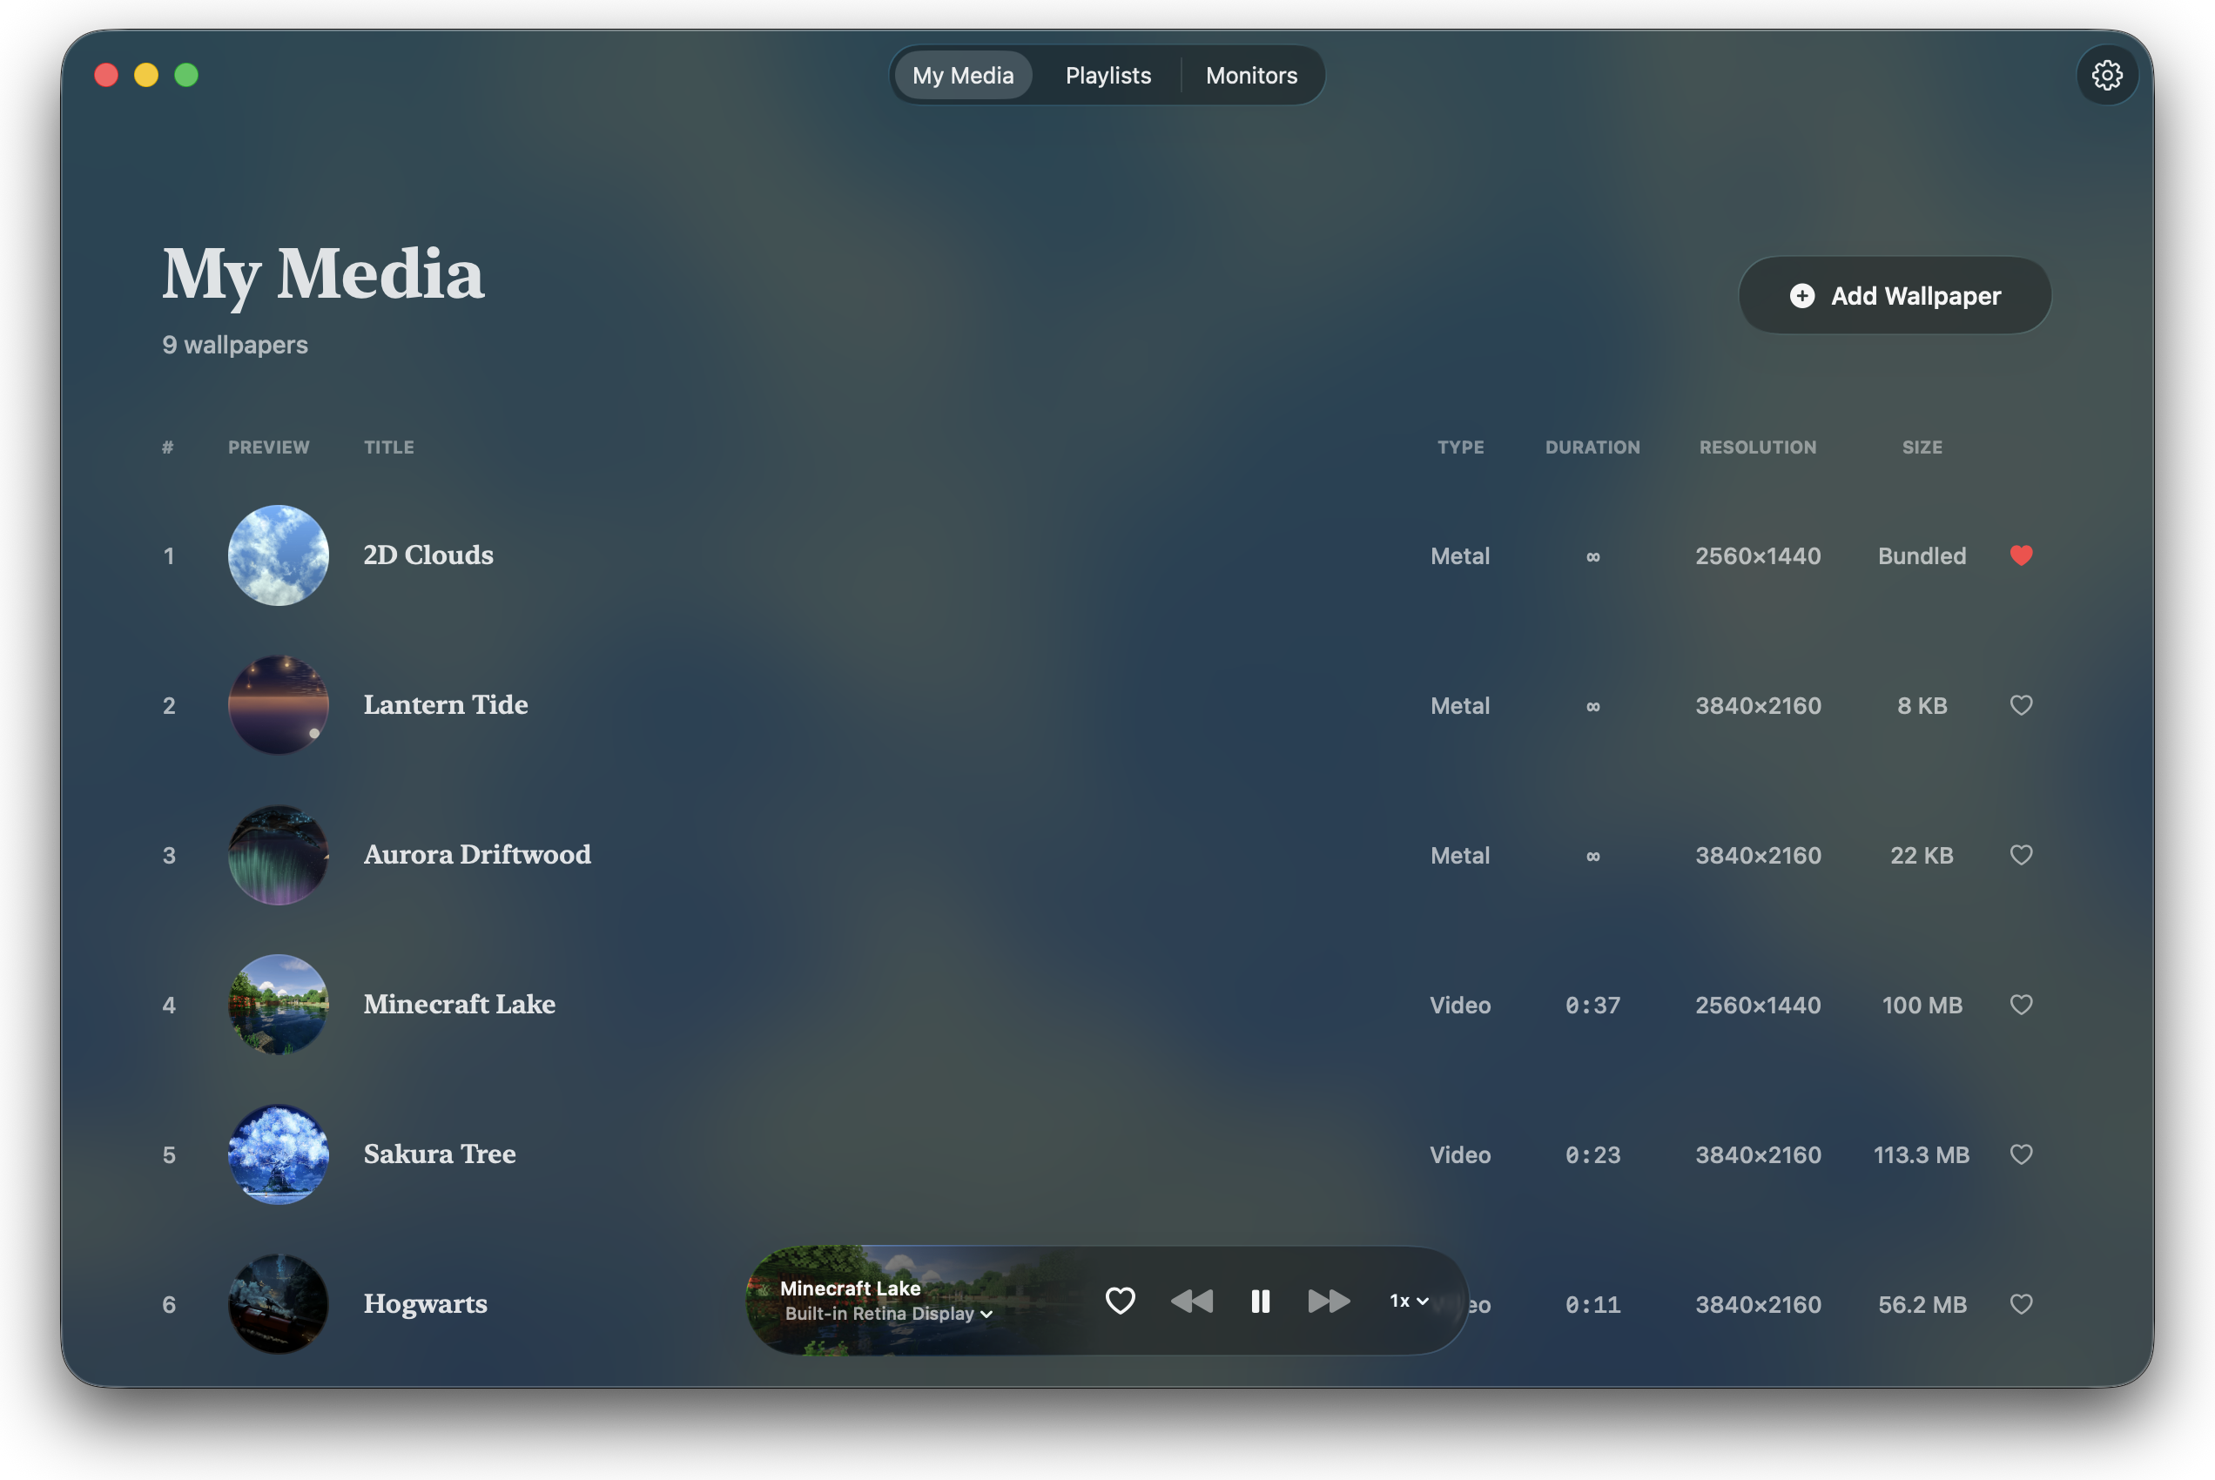Click the 113.3 MB size cell
2215x1480 pixels.
point(1922,1155)
